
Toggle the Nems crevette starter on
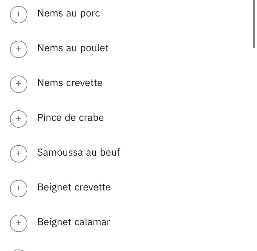pos(19,84)
